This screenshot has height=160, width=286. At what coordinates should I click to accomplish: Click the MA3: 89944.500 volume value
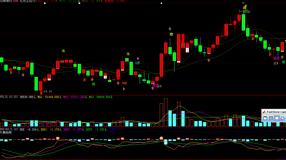click(x=100, y=97)
